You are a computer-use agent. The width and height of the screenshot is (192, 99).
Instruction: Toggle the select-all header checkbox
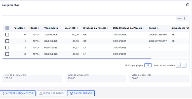pos(7,28)
